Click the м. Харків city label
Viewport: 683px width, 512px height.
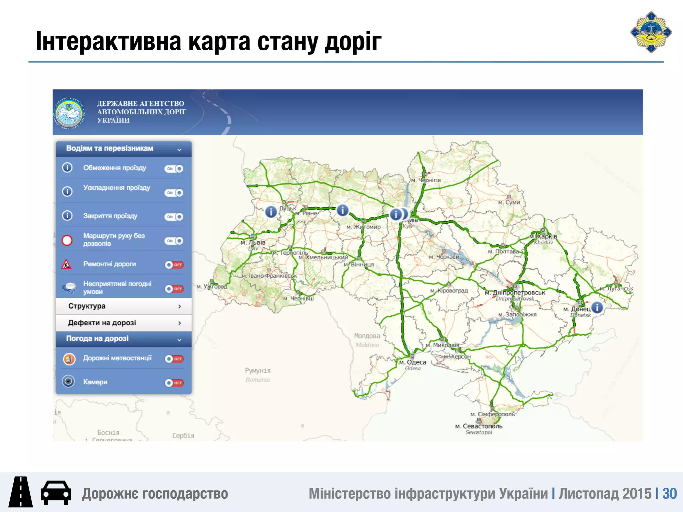coord(543,236)
